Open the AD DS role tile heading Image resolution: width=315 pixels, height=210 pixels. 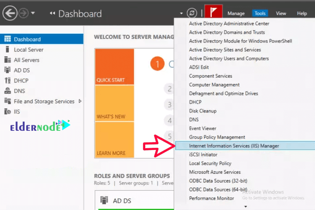point(122,201)
